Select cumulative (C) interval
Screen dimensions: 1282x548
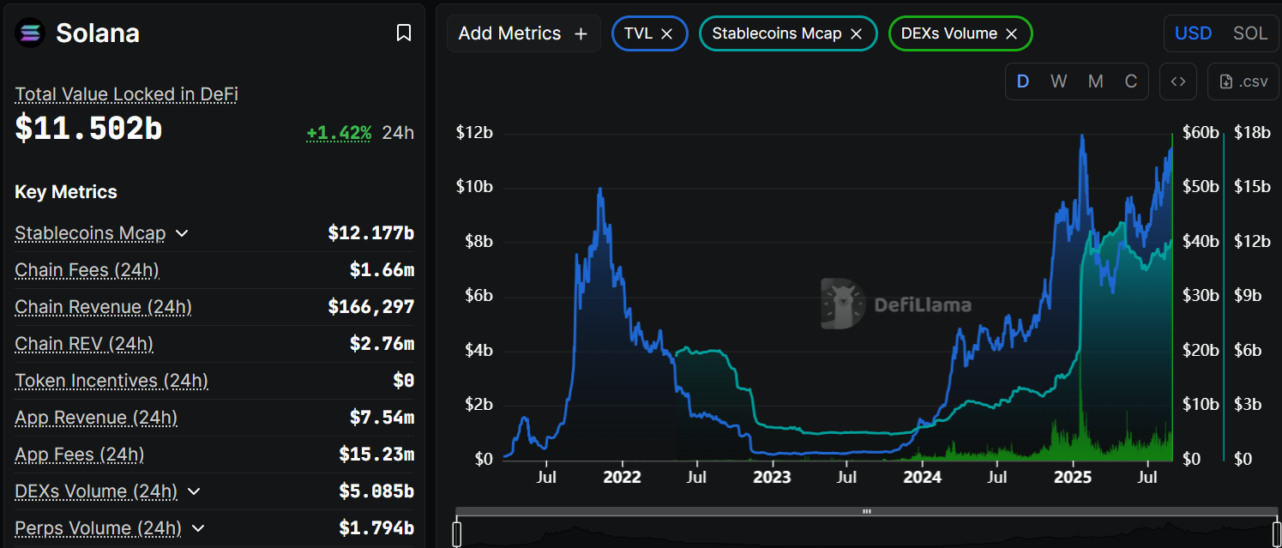pos(1131,81)
